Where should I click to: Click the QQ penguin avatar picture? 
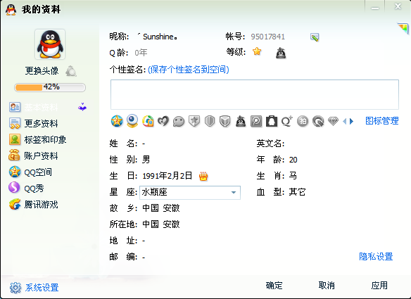50,44
